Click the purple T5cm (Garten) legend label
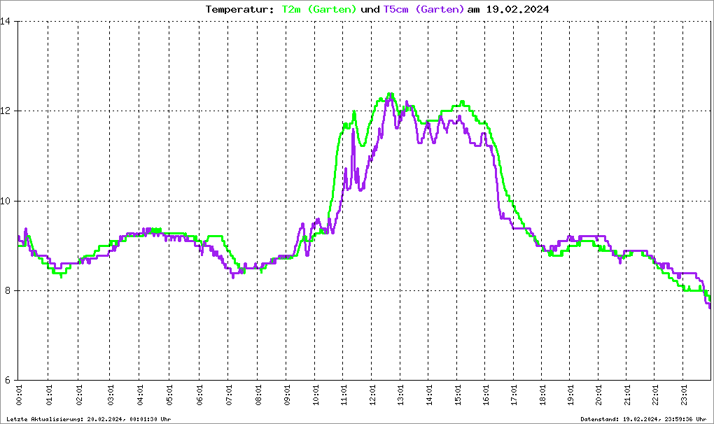 [x=423, y=9]
